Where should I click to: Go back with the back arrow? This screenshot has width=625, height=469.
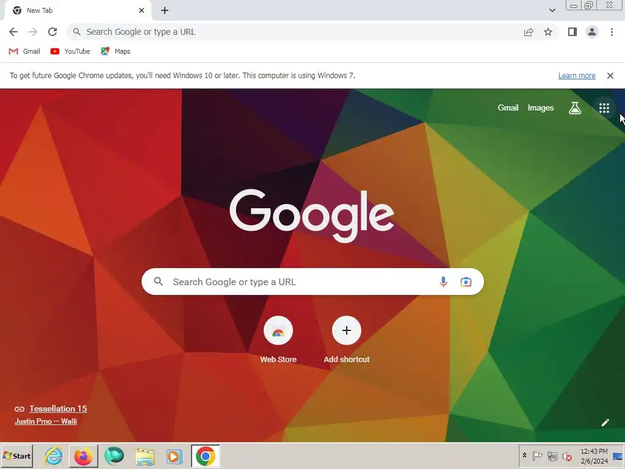tap(13, 32)
